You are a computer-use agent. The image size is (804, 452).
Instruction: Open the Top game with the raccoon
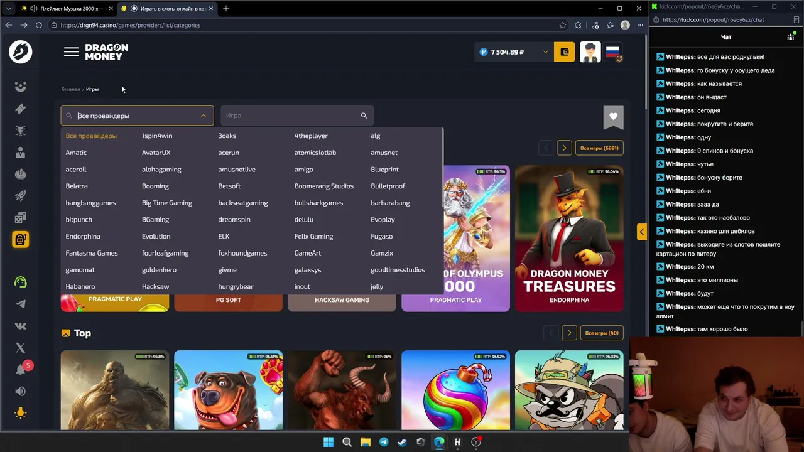pos(569,390)
